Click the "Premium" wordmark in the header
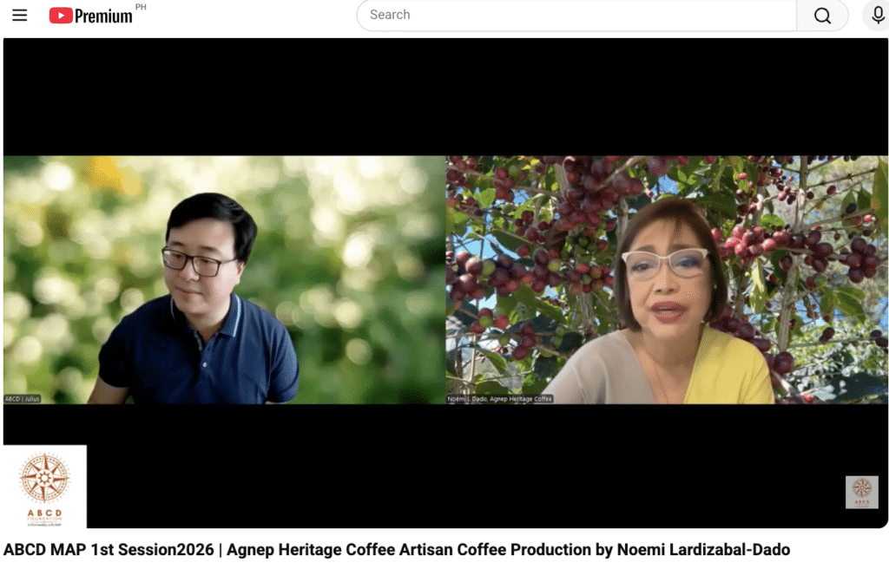This screenshot has width=889, height=569. [103, 16]
